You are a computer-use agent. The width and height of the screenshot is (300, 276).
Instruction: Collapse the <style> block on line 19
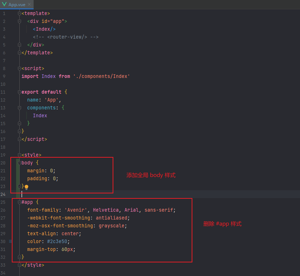pyautogui.click(x=19, y=155)
